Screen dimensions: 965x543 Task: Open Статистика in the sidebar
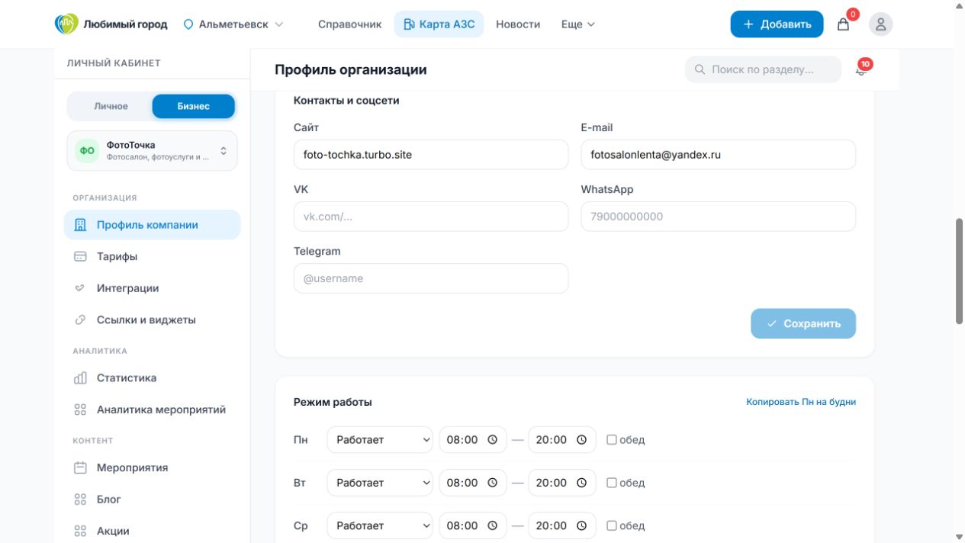[x=152, y=378]
